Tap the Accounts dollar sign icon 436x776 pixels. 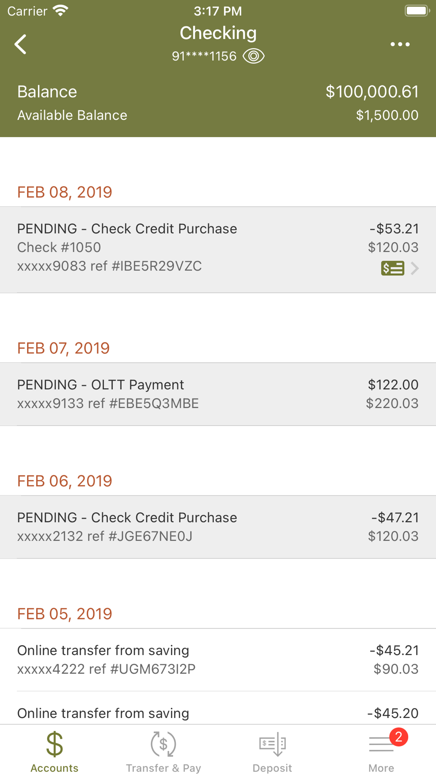(x=54, y=744)
